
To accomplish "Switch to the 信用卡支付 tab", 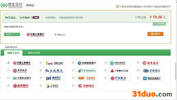I will [x=34, y=53].
